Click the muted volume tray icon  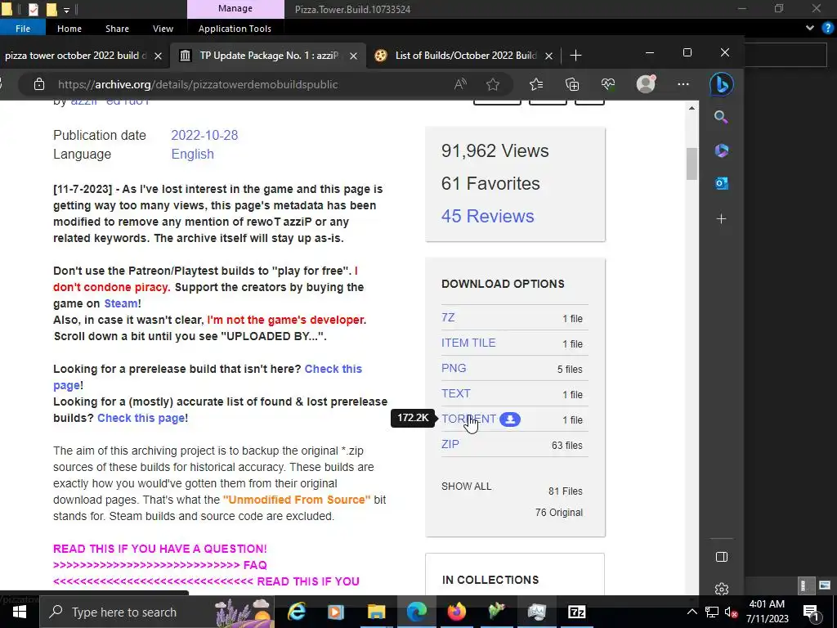732,612
